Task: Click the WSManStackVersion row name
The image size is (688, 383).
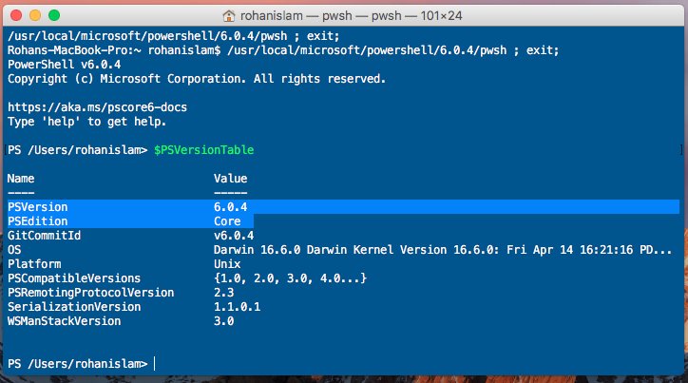Action: (x=64, y=321)
